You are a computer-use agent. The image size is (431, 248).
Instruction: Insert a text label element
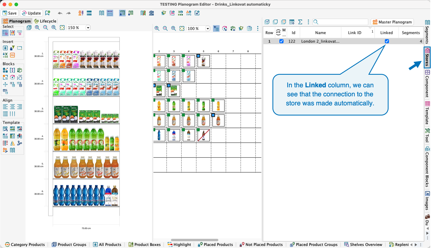pos(12,55)
